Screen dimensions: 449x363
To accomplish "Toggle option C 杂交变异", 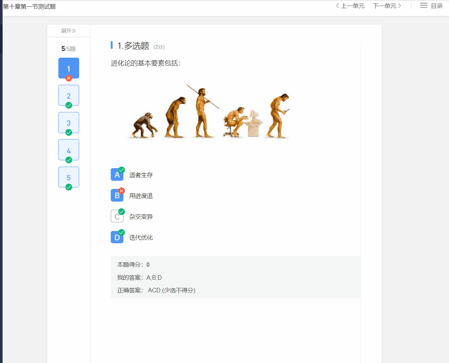I will [x=117, y=216].
